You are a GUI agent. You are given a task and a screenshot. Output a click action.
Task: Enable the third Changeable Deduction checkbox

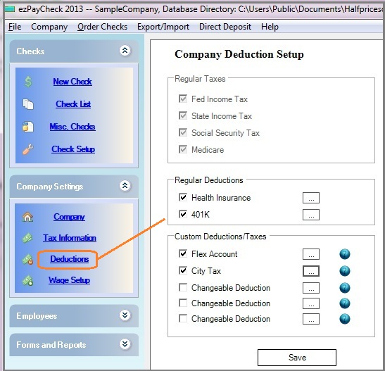183,318
